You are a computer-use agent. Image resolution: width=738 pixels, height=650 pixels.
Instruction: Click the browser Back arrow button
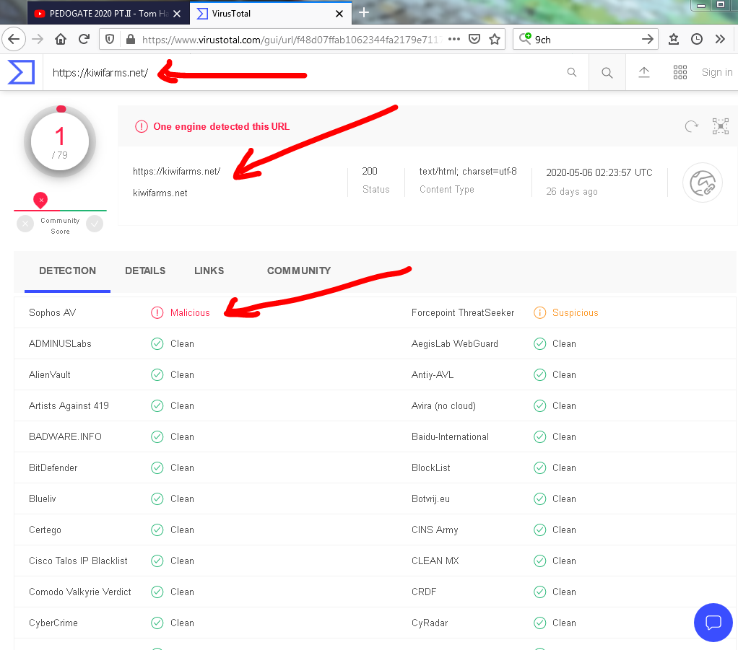[14, 39]
